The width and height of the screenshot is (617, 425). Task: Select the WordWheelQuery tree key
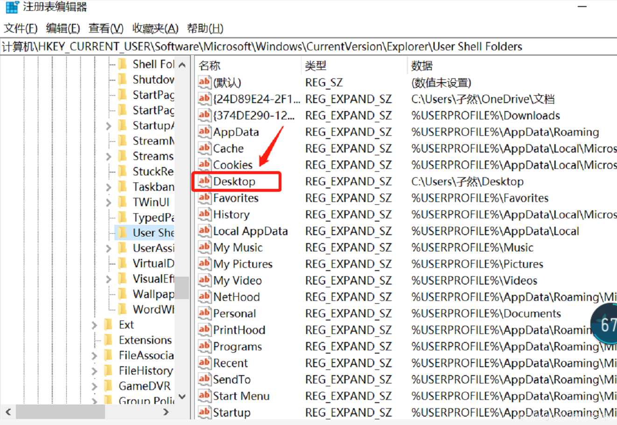(x=153, y=309)
